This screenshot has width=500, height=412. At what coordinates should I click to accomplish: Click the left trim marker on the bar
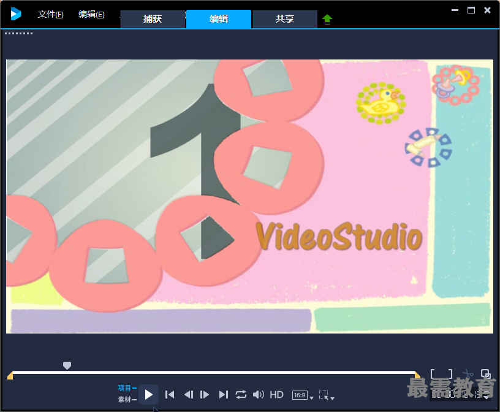tap(10, 375)
